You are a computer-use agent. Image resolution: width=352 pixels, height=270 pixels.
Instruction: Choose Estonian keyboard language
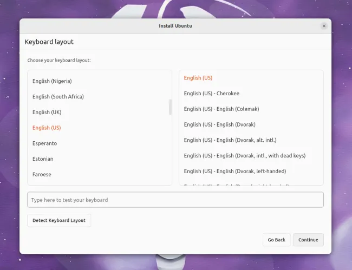pyautogui.click(x=100, y=159)
